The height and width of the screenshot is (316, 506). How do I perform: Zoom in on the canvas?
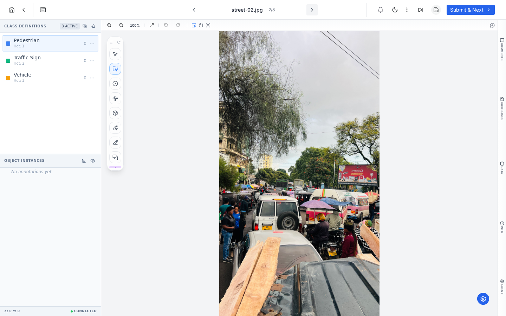coord(109,25)
